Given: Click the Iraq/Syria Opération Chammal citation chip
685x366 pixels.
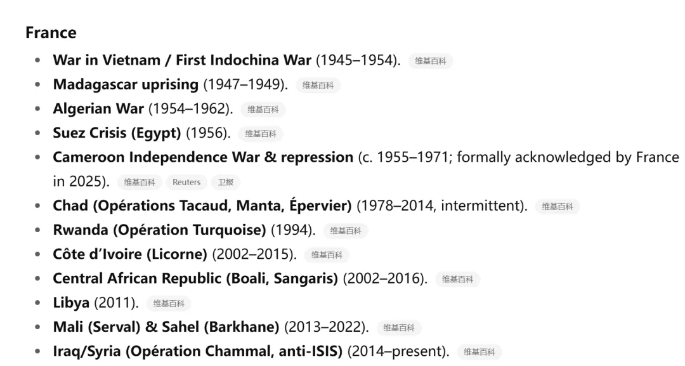Looking at the screenshot, I should pyautogui.click(x=480, y=352).
